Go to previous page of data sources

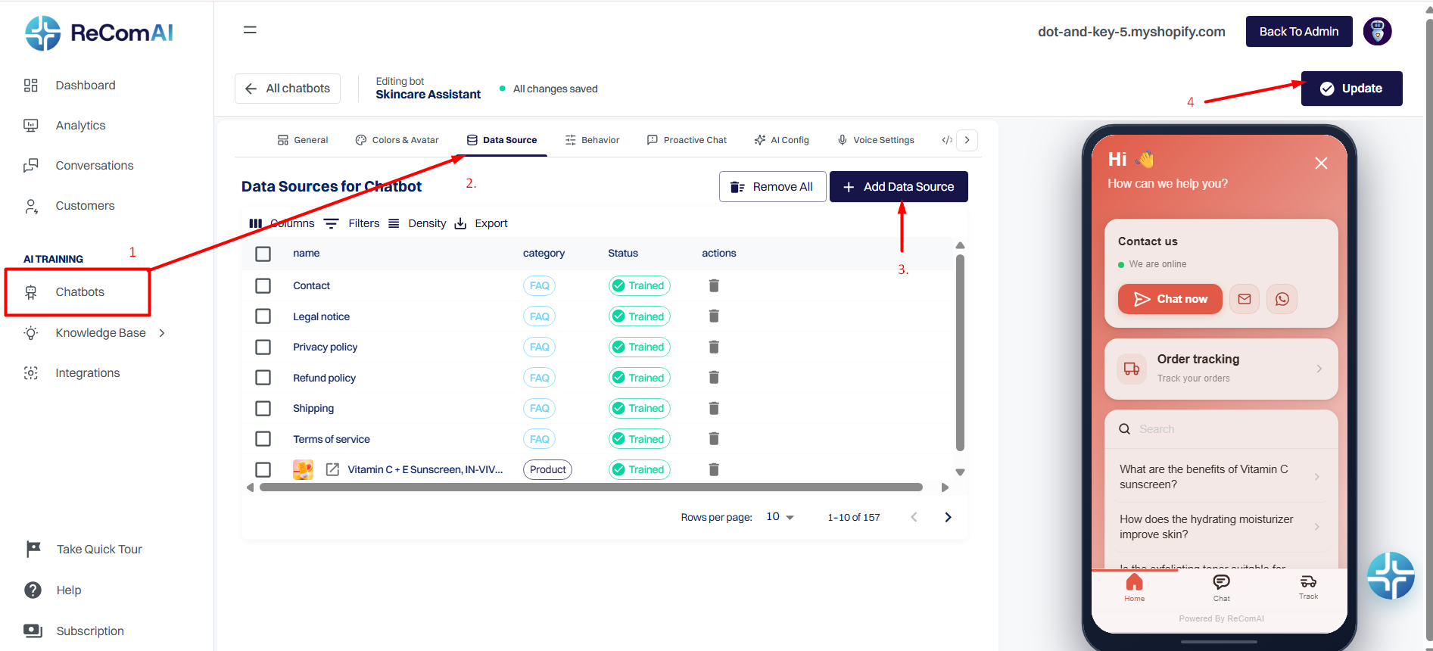coord(914,517)
